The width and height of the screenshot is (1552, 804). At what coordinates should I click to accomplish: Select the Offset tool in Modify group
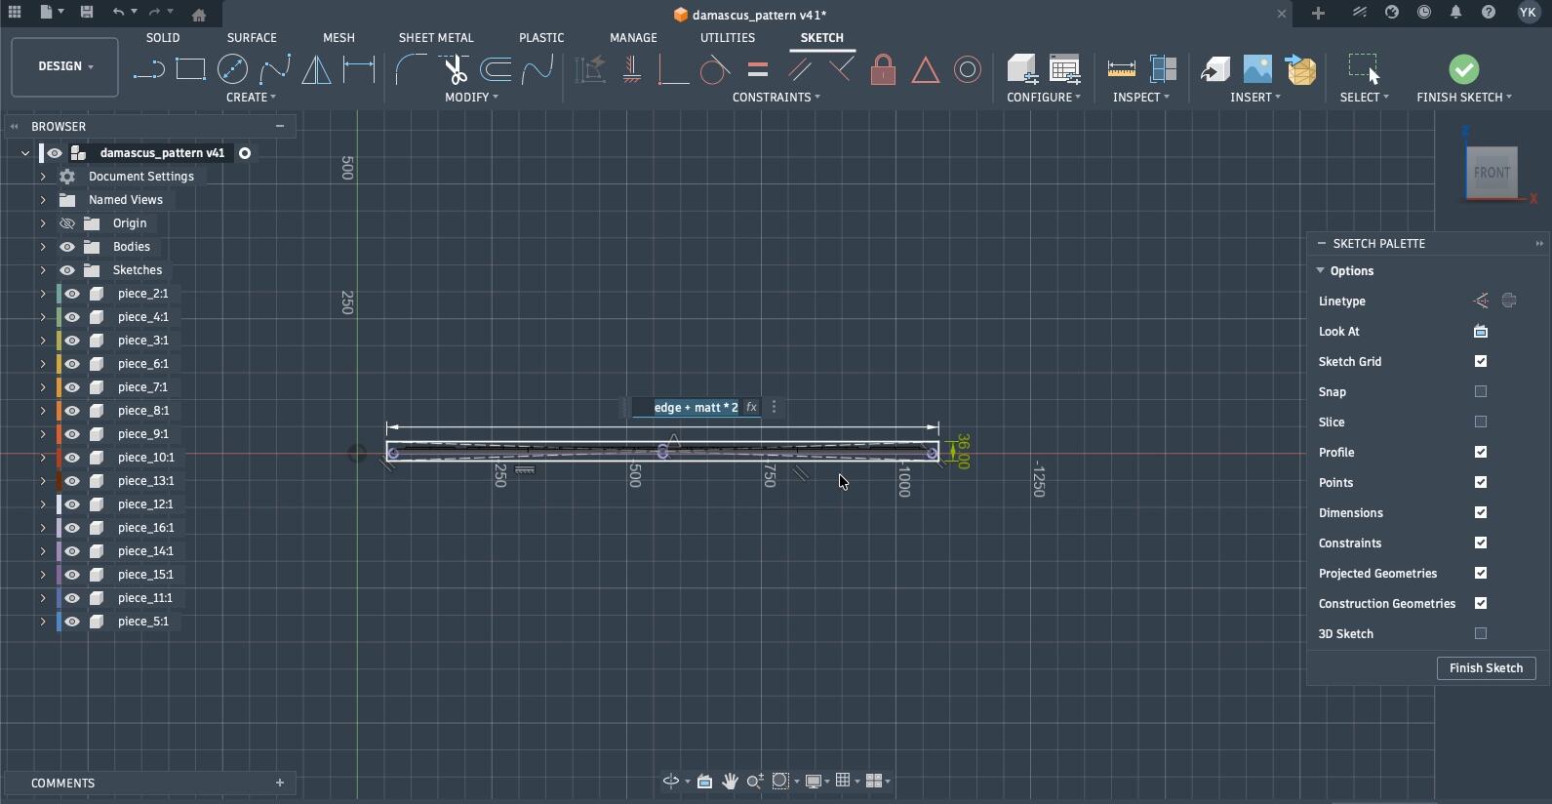point(496,69)
